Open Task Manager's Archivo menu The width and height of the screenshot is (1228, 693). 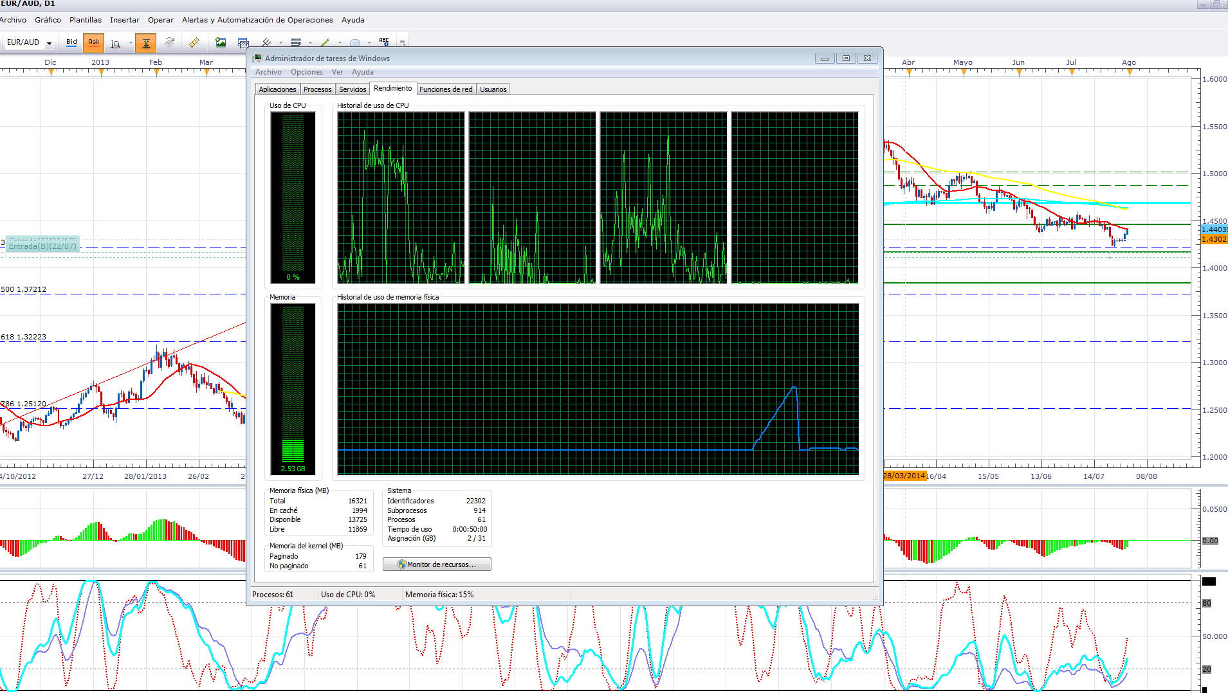pos(268,72)
